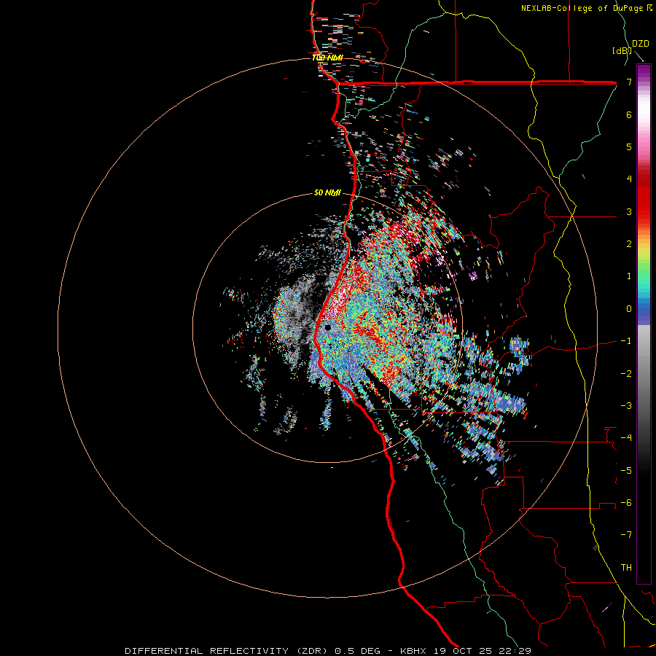Click the 1 tick label on the scale

[629, 276]
